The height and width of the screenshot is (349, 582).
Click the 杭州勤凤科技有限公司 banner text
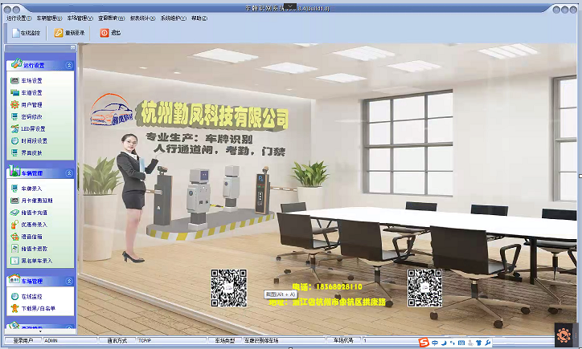click(212, 115)
